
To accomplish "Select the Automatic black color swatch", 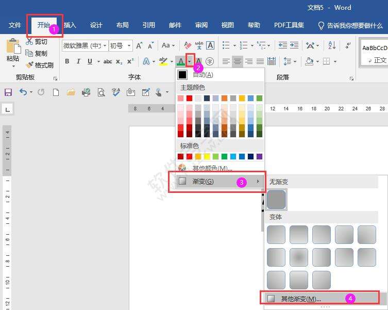I will (182, 75).
